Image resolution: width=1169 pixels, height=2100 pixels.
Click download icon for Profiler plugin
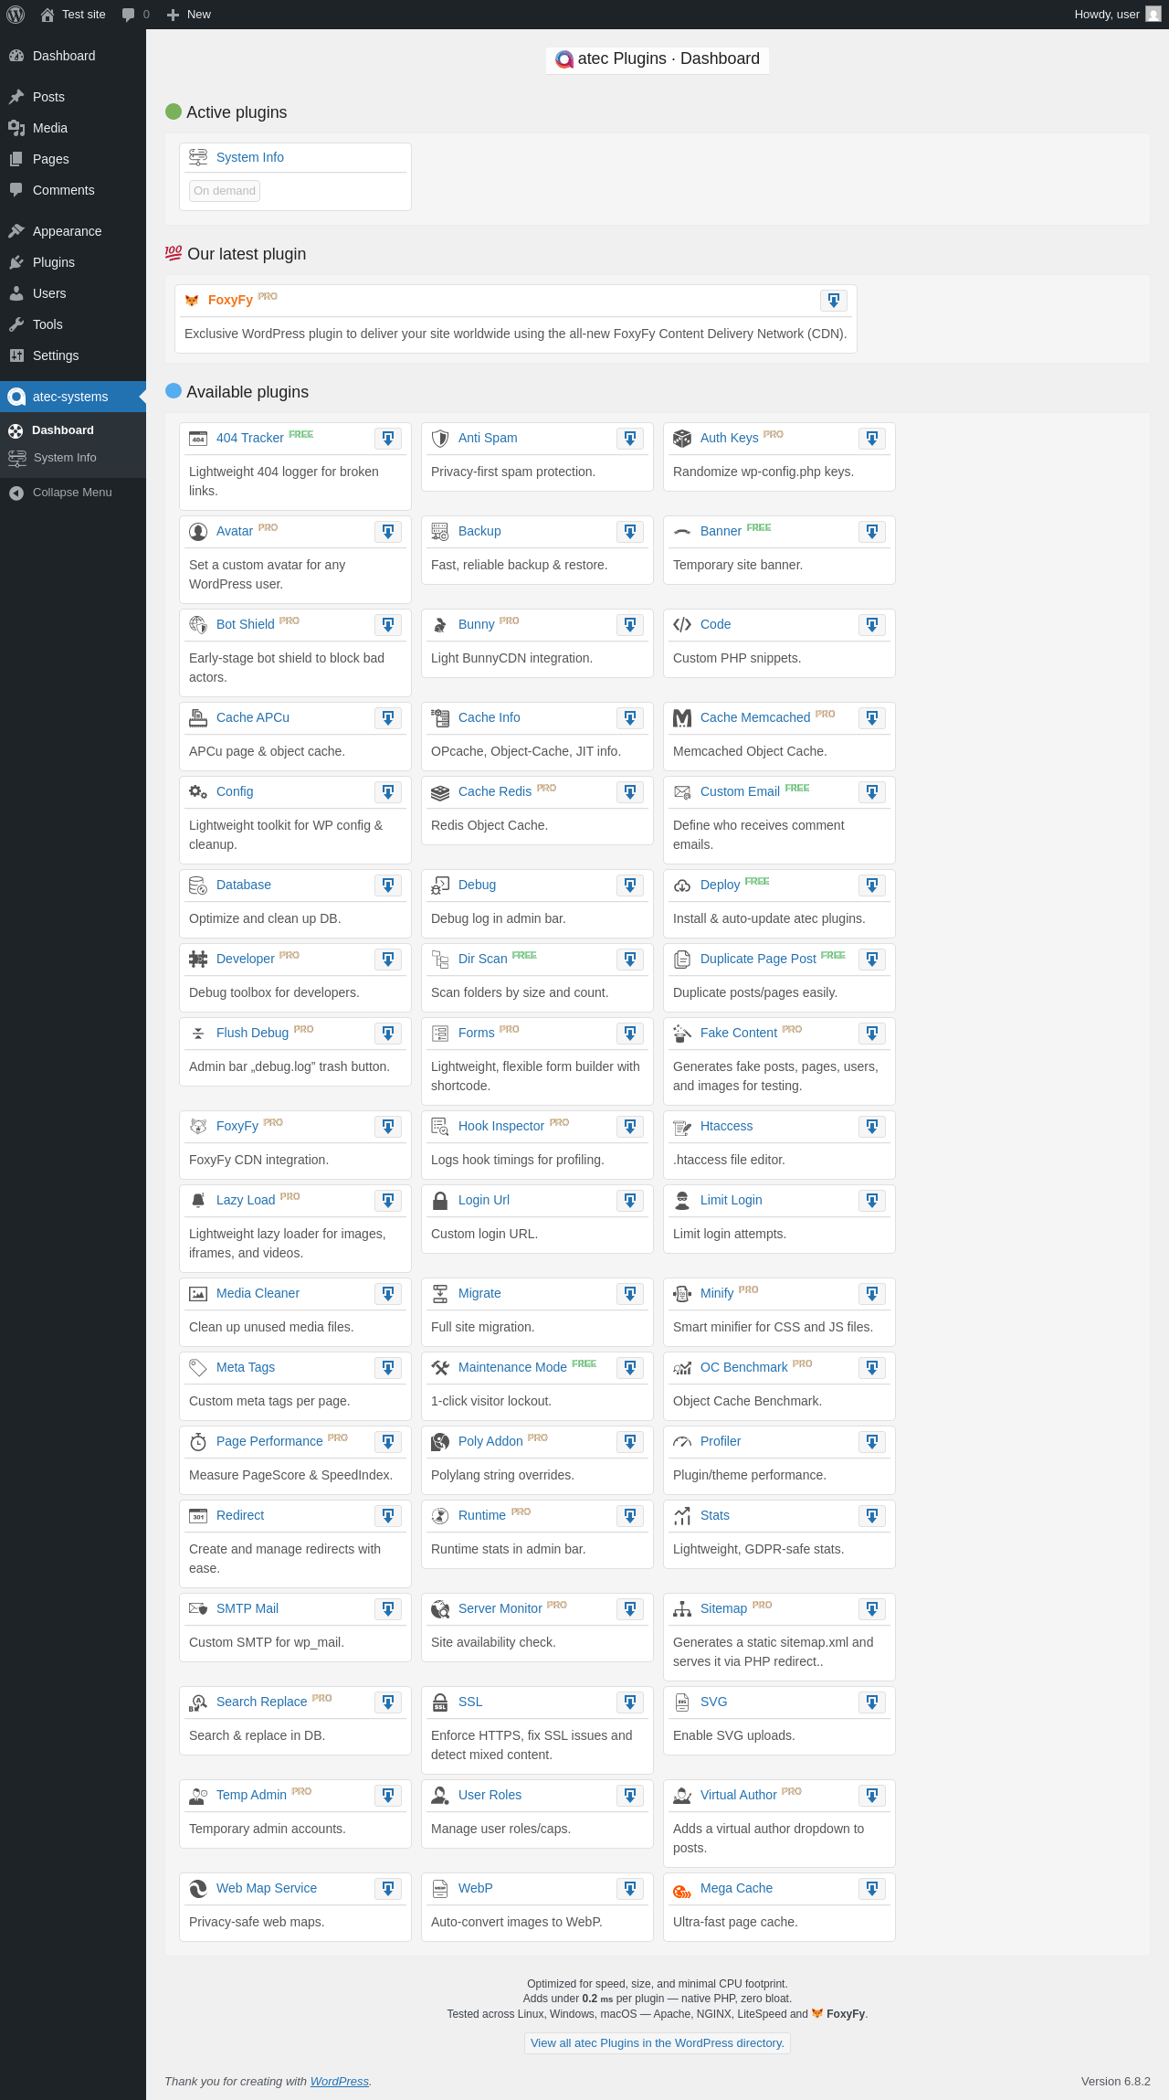coord(872,1442)
